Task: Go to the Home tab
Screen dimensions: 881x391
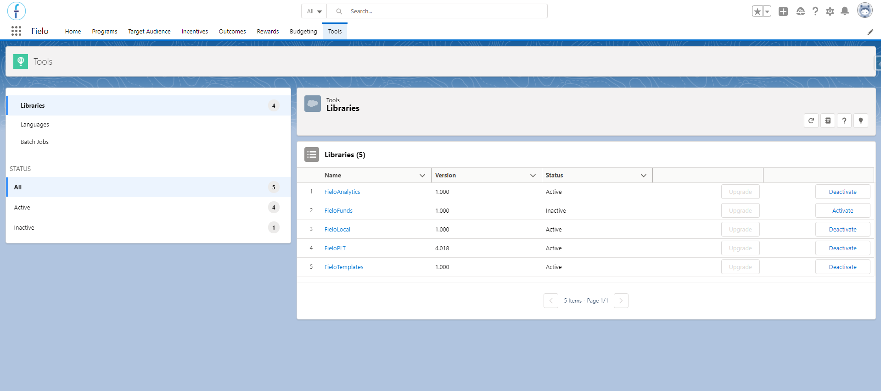Action: click(73, 32)
